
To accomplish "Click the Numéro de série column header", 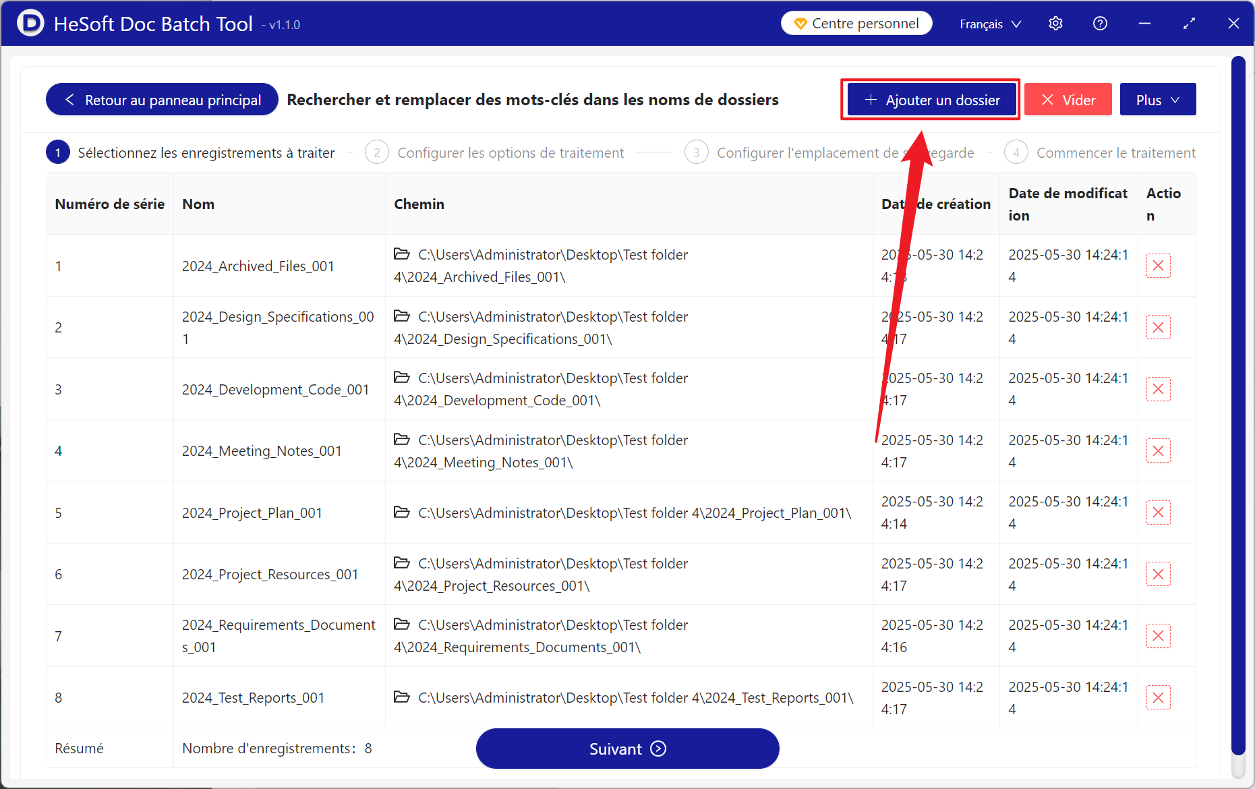I will pos(110,204).
